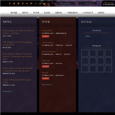Open the first Instagram thumbnail
This screenshot has width=115, height=115.
85,53
